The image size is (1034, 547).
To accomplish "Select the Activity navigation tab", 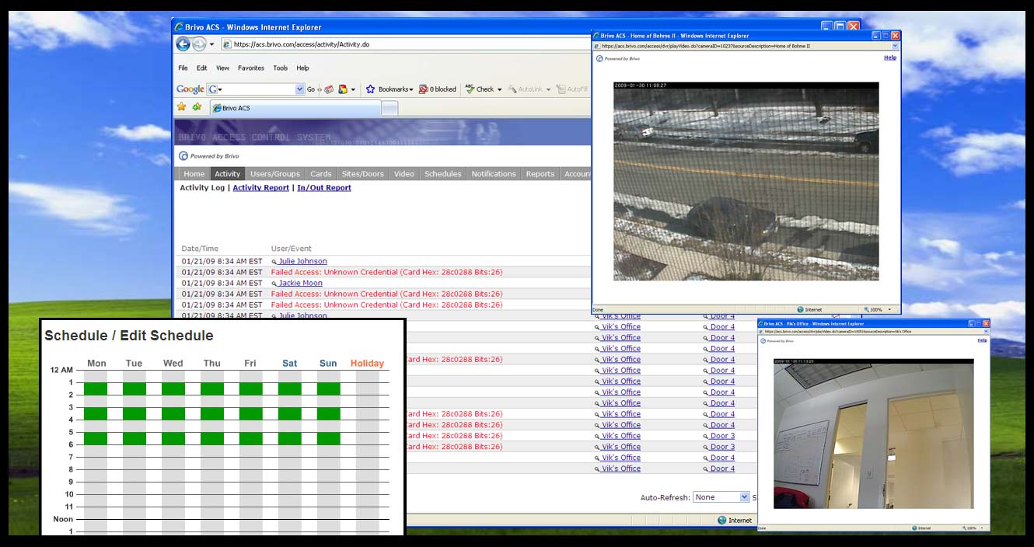I will [228, 174].
